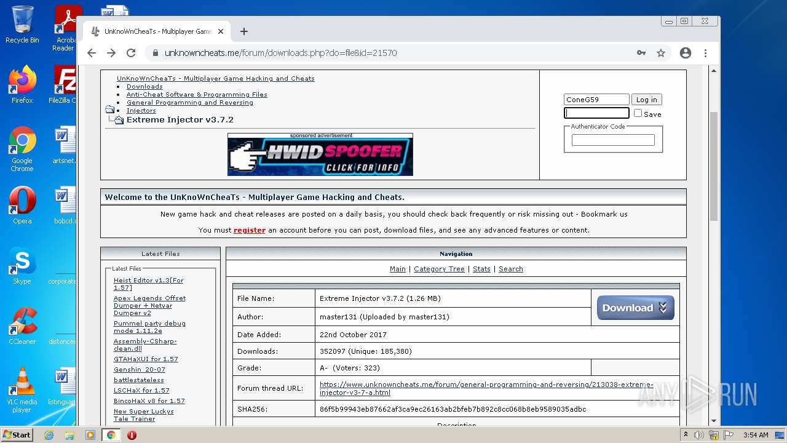Open CCleaner from the desktop
This screenshot has height=443, width=787.
click(22, 326)
